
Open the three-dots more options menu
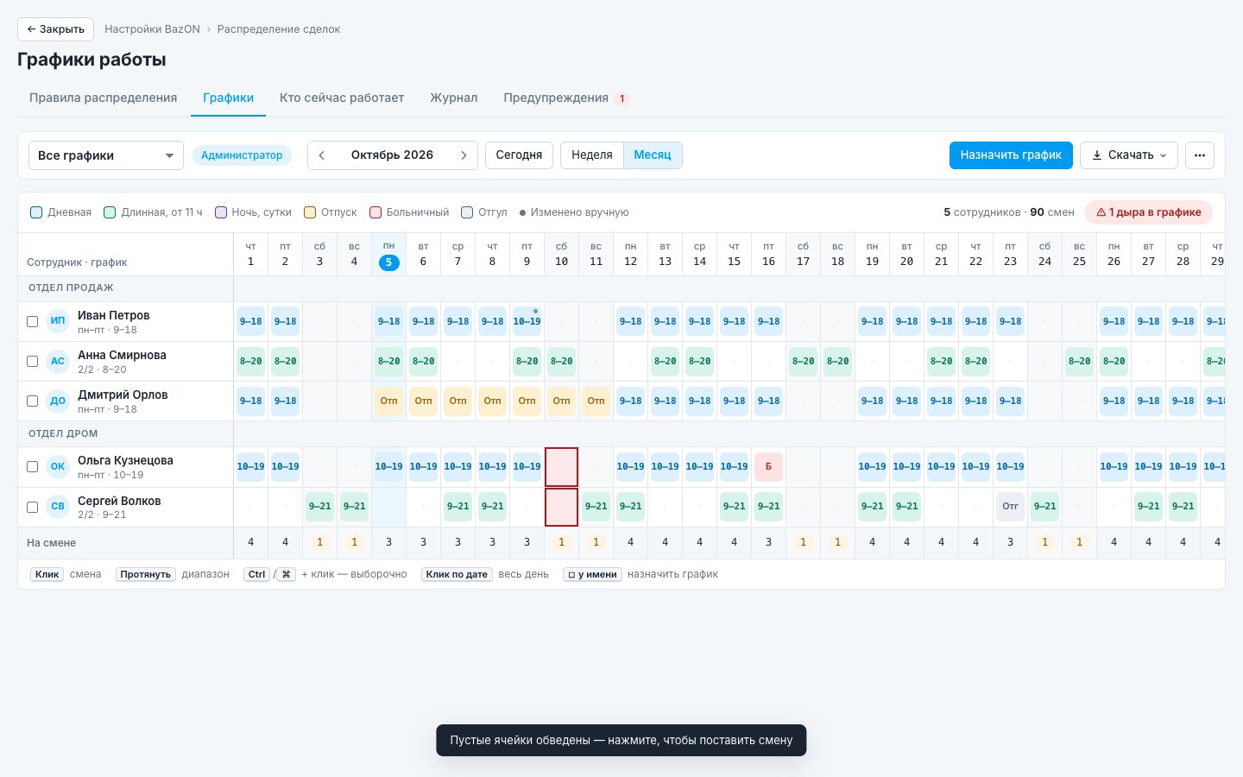pyautogui.click(x=1200, y=155)
